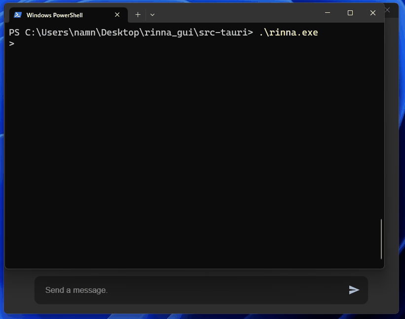Select the PowerShell shield logo in the tab
The height and width of the screenshot is (319, 405).
[18, 15]
